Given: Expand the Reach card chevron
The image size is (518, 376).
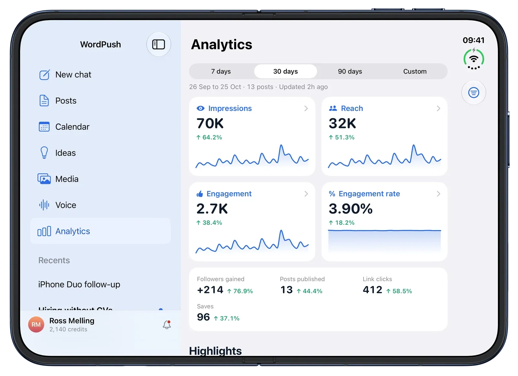Looking at the screenshot, I should pos(438,108).
